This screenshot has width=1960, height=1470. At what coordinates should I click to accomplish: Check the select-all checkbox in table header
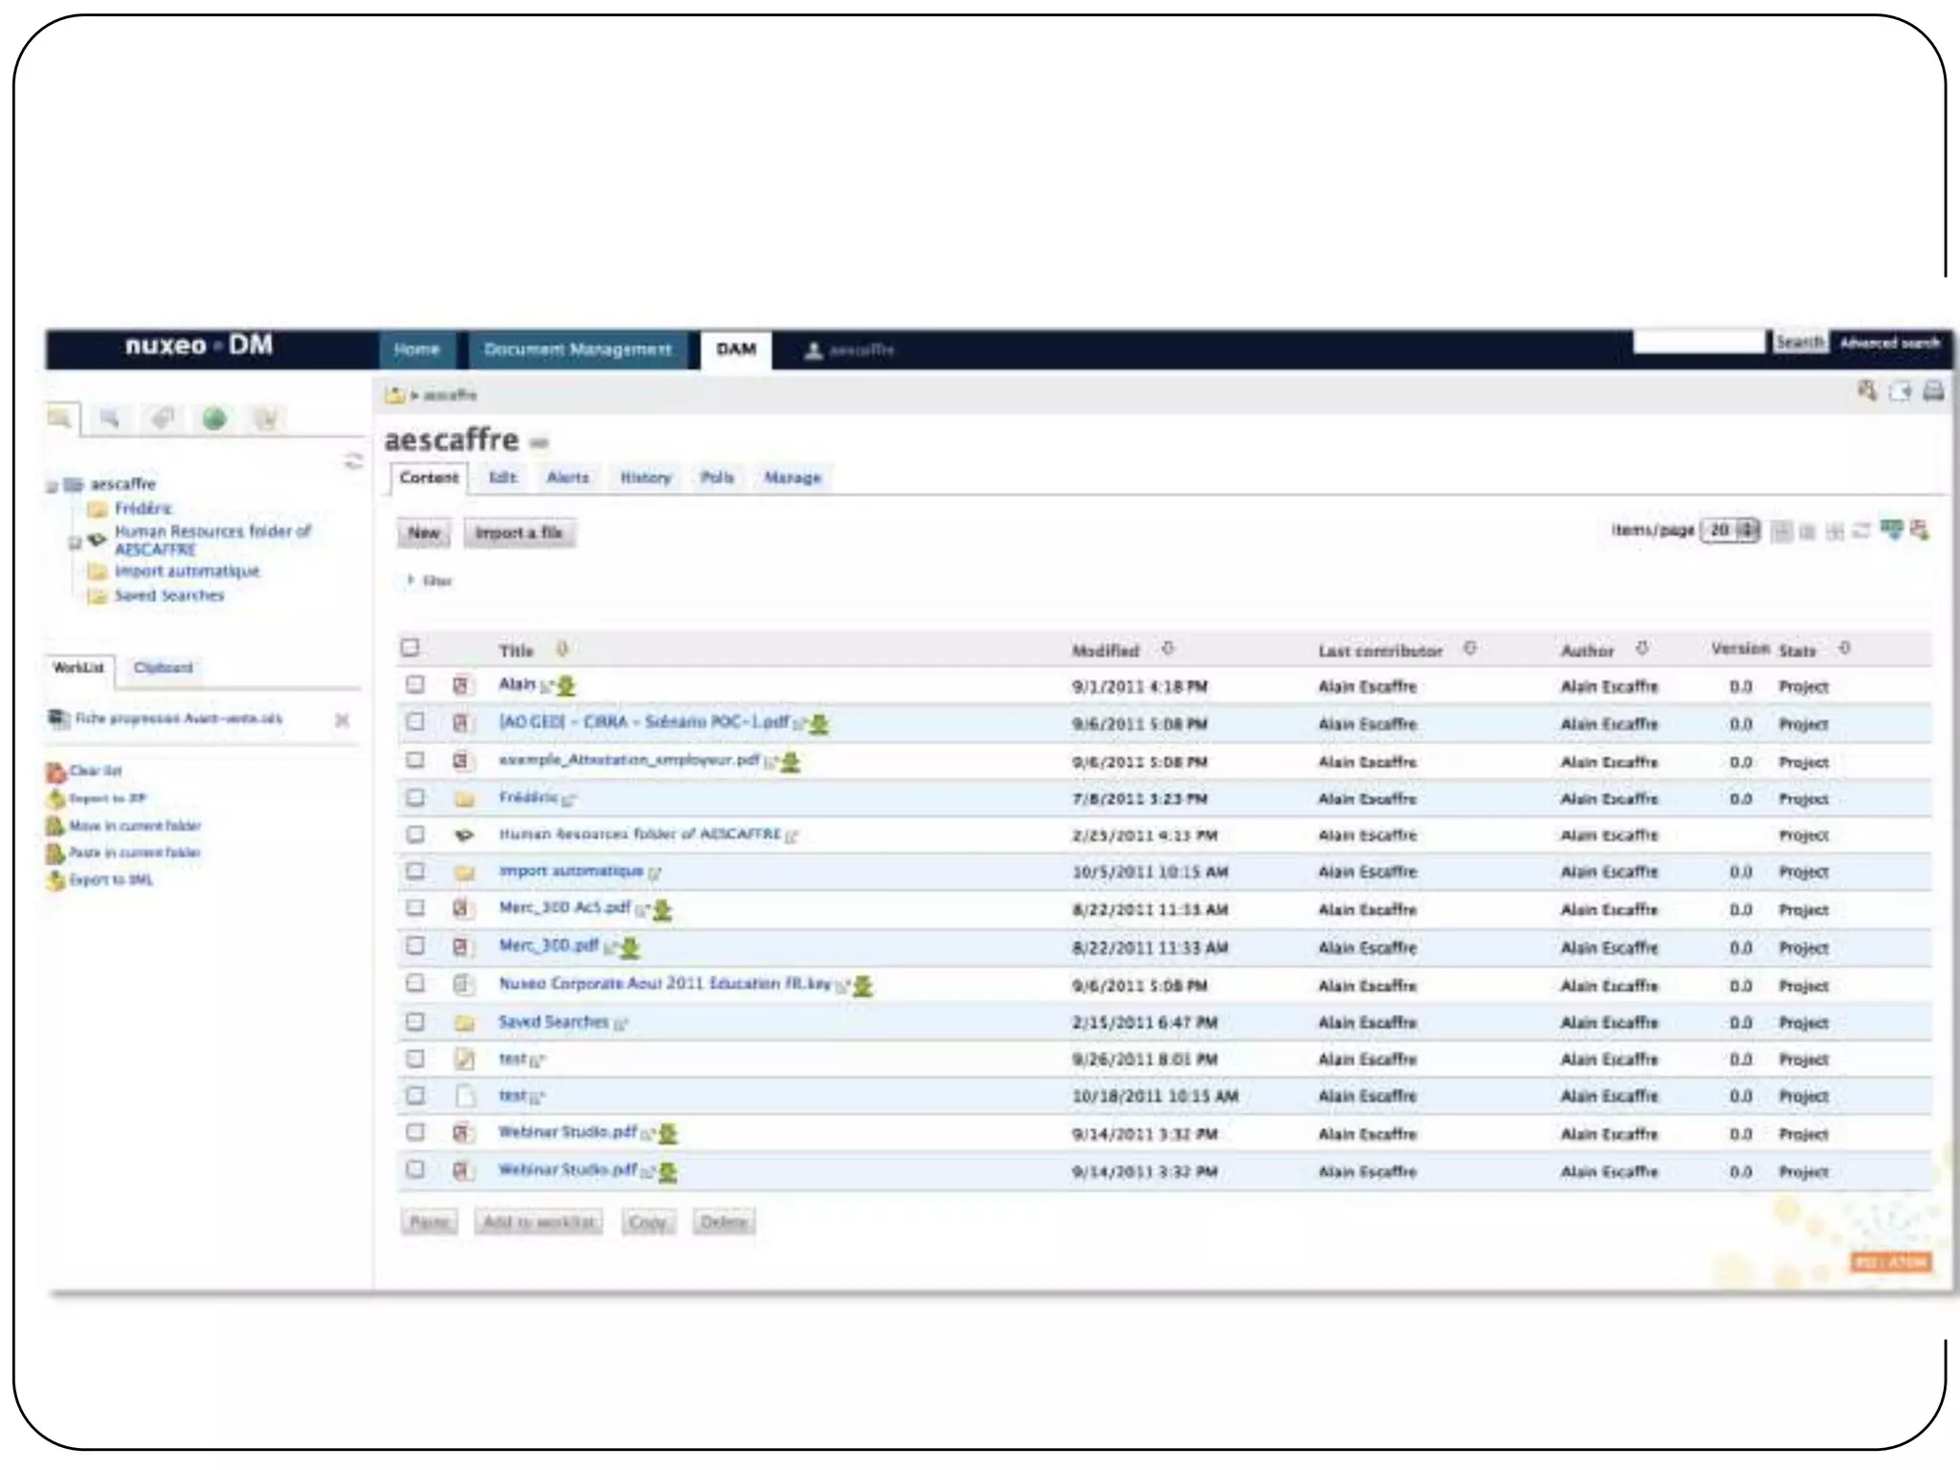tap(411, 648)
